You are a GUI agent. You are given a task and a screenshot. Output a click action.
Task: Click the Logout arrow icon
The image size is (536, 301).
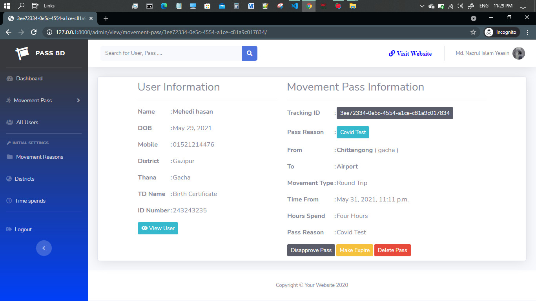tap(9, 229)
